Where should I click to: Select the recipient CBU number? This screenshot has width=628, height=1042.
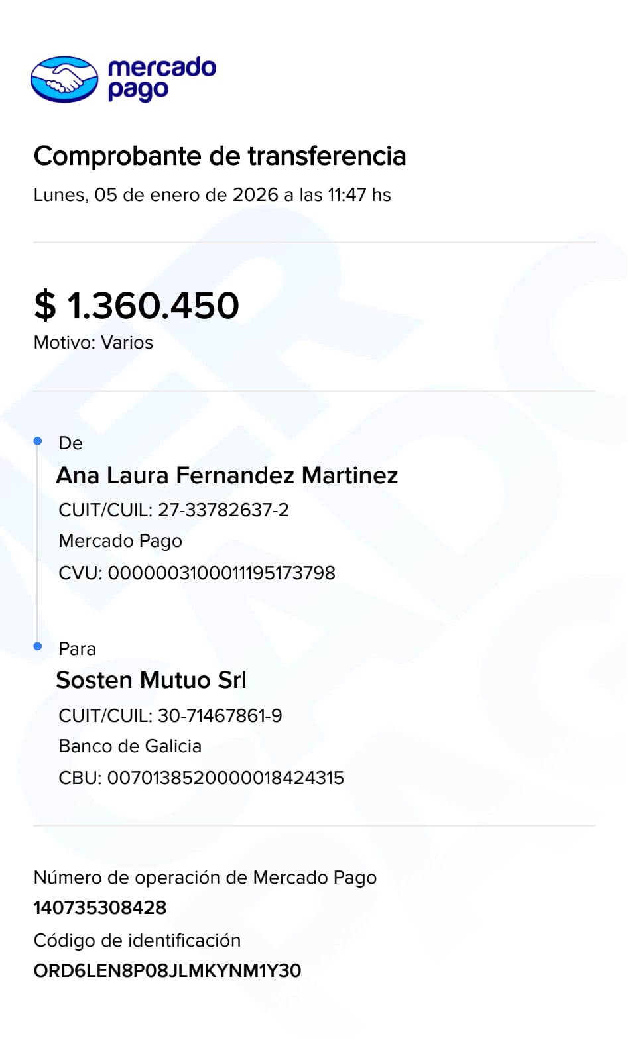(x=225, y=778)
